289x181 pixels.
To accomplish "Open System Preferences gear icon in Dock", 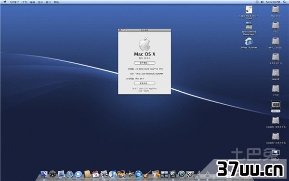I will 190,174.
